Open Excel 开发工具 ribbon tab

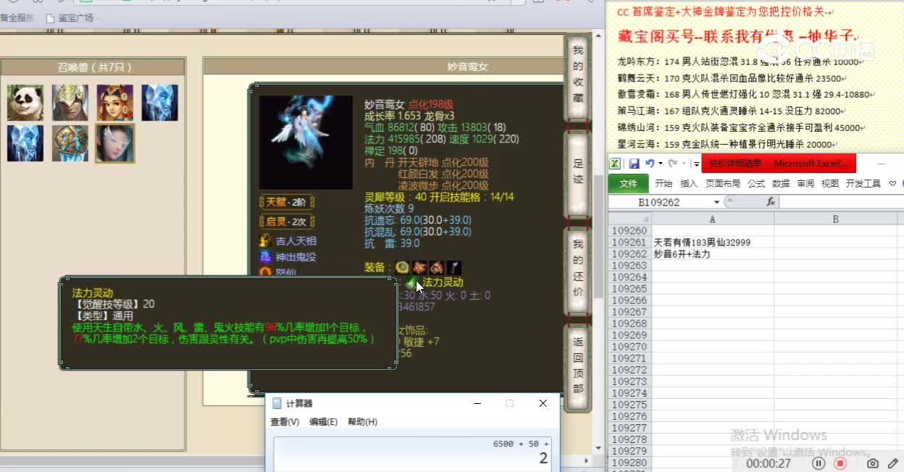pos(863,184)
